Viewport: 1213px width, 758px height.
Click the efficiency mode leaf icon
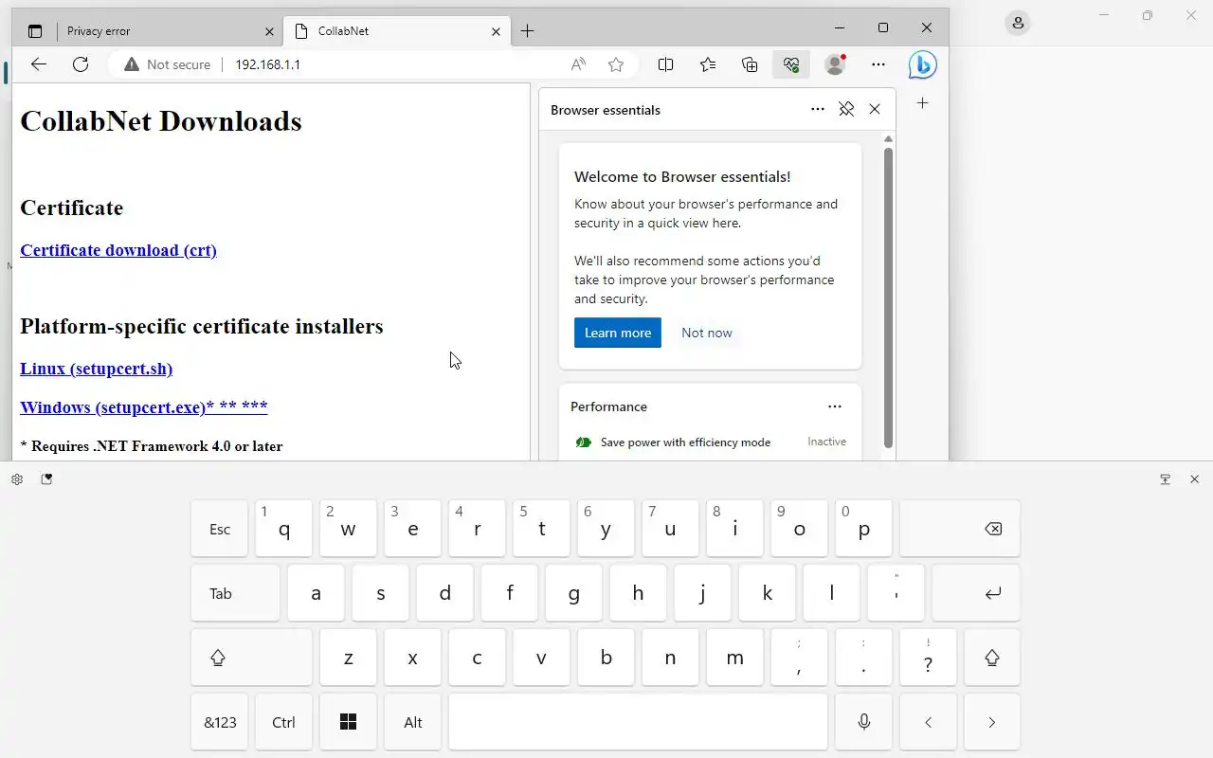[584, 442]
